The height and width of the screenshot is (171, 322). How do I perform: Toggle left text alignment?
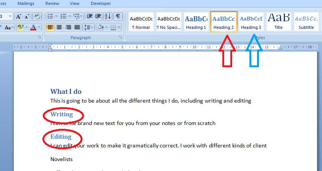[x=50, y=27]
